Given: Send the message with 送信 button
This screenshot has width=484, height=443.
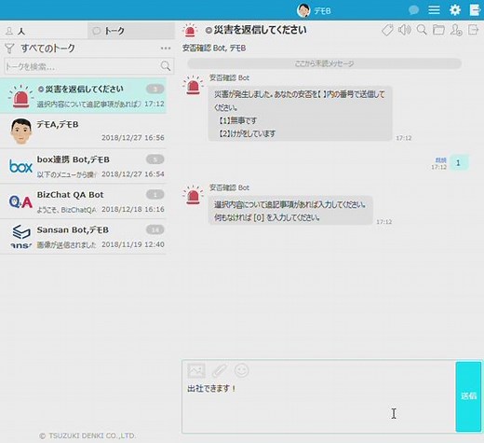Looking at the screenshot, I should tap(468, 396).
